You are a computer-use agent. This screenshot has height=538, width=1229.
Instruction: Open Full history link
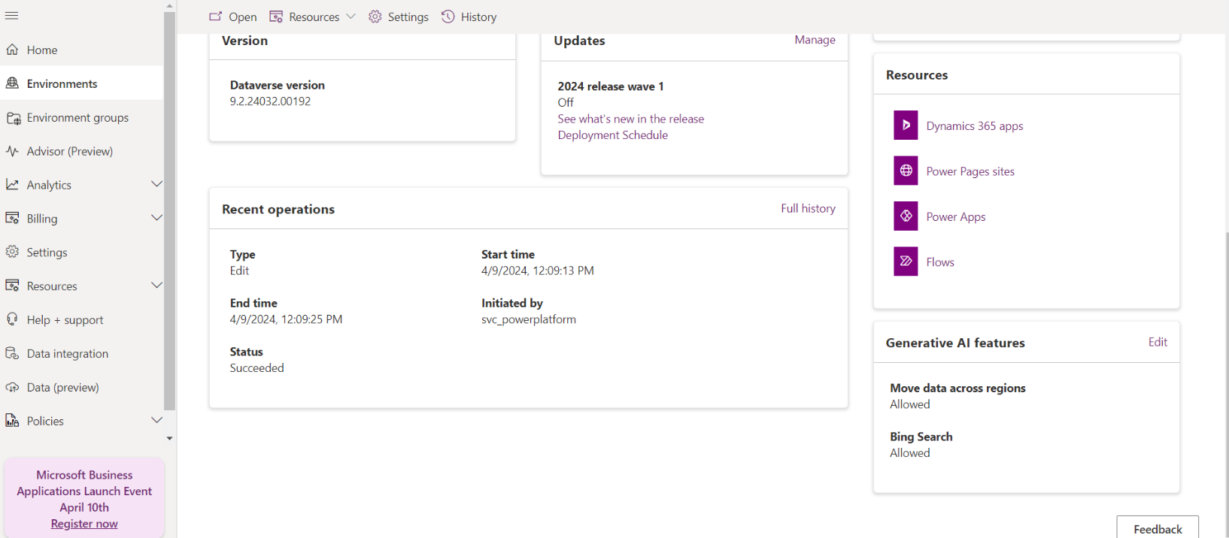pyautogui.click(x=808, y=208)
